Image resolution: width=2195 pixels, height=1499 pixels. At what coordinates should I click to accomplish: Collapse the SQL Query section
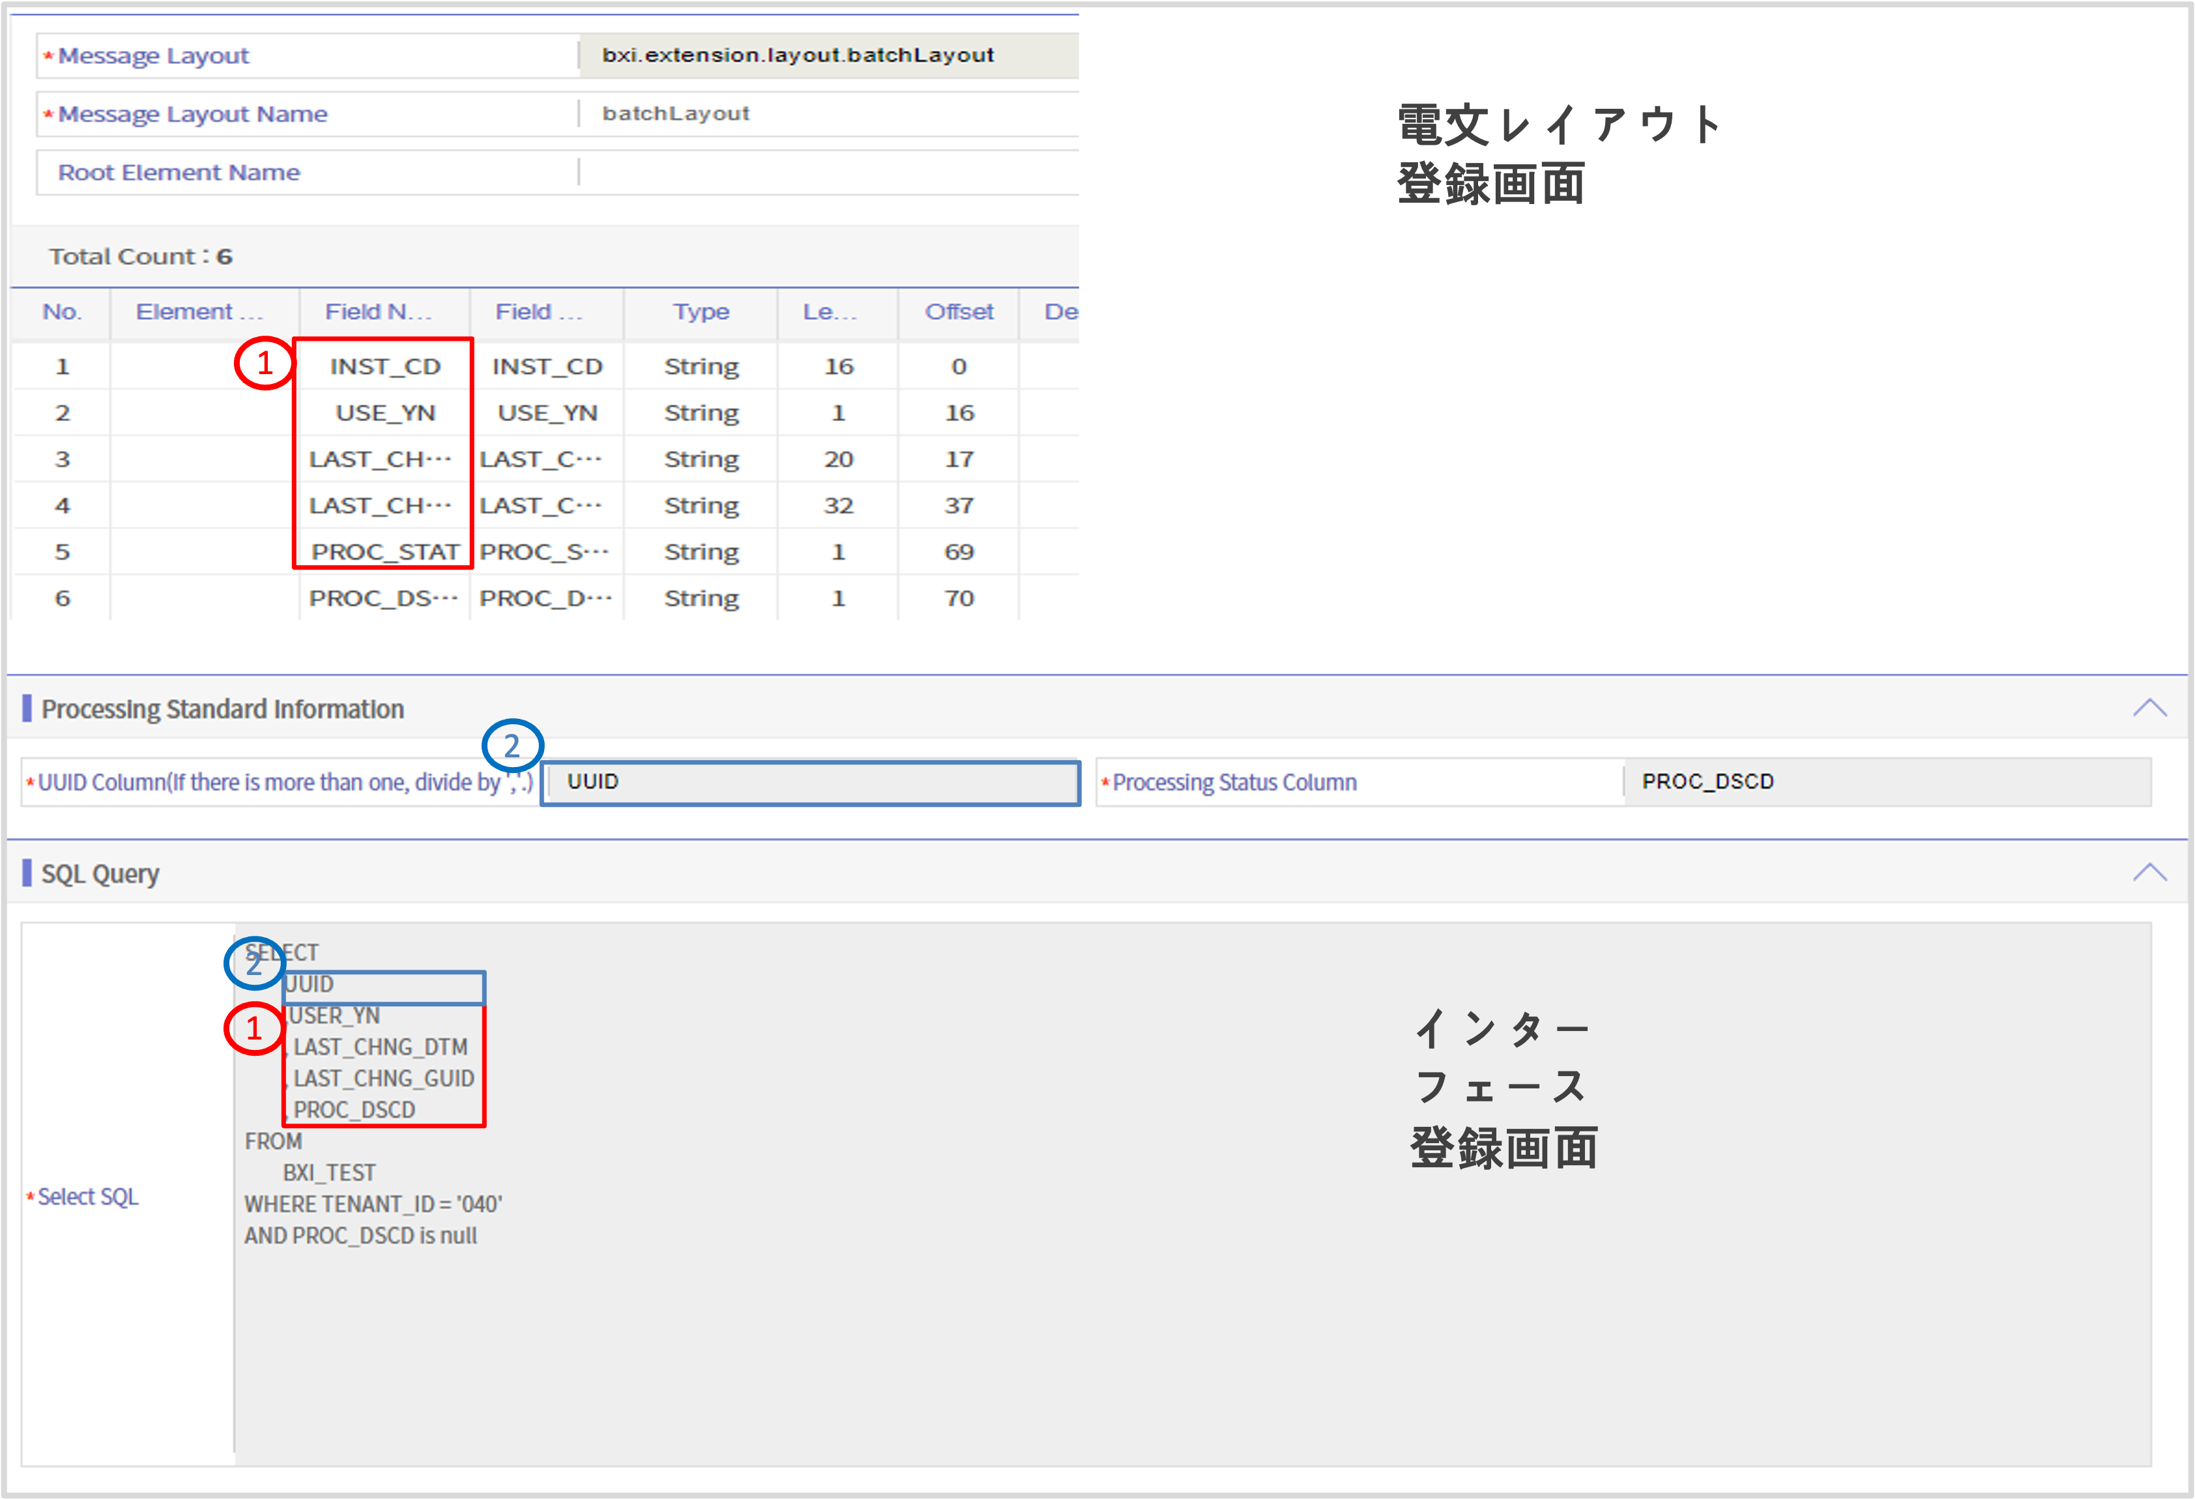2148,873
